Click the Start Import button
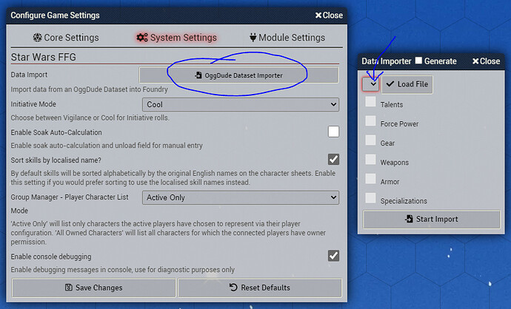Image resolution: width=511 pixels, height=309 pixels. point(432,220)
